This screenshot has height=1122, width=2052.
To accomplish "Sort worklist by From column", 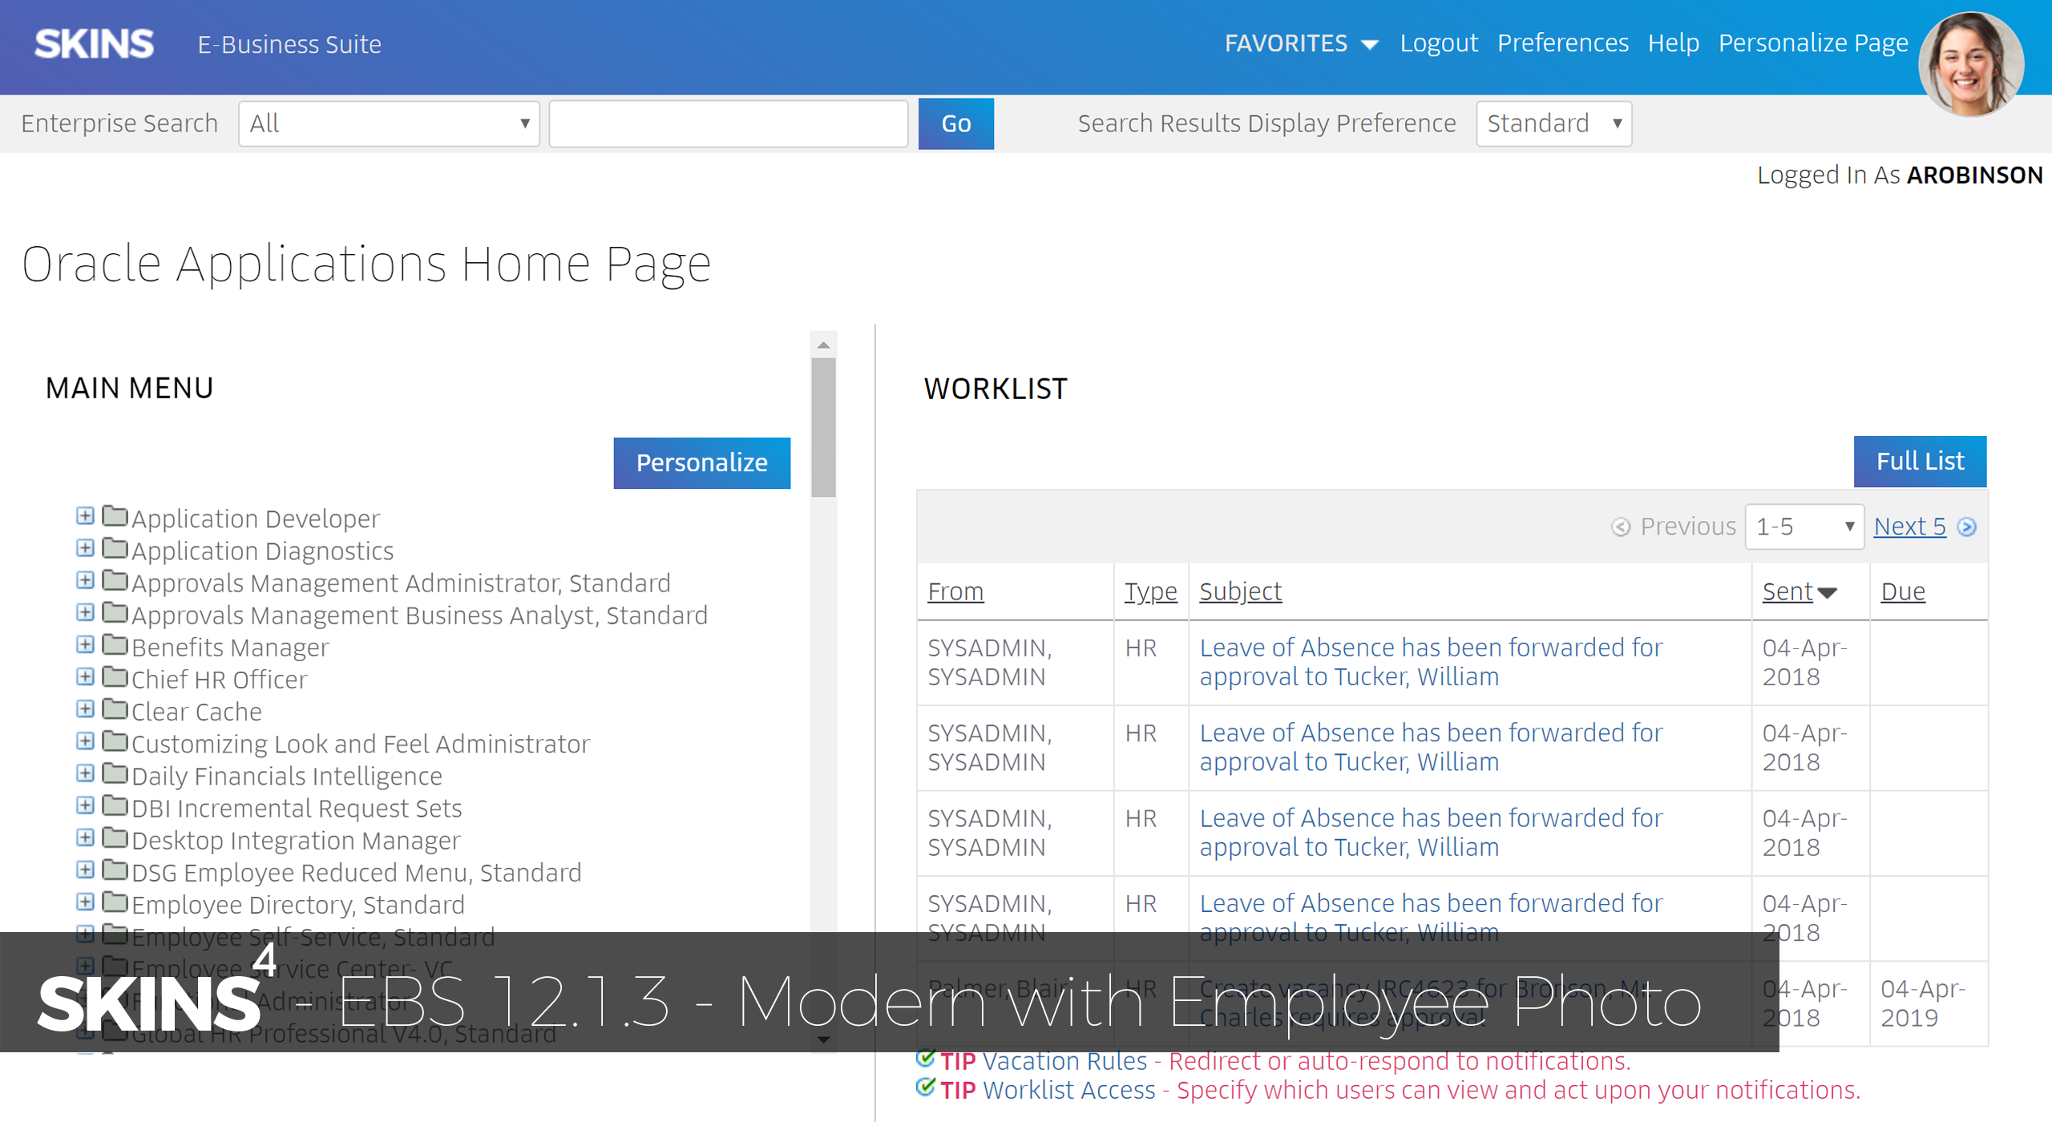I will (x=955, y=591).
